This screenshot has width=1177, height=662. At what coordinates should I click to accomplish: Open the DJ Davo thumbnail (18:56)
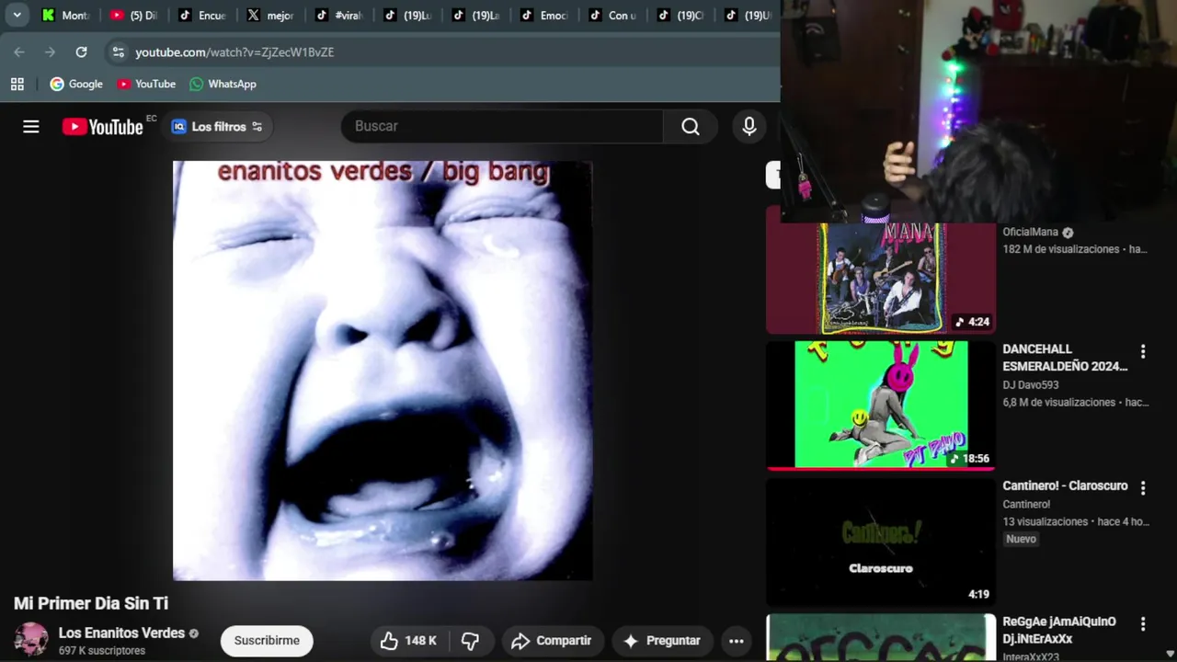coord(881,405)
